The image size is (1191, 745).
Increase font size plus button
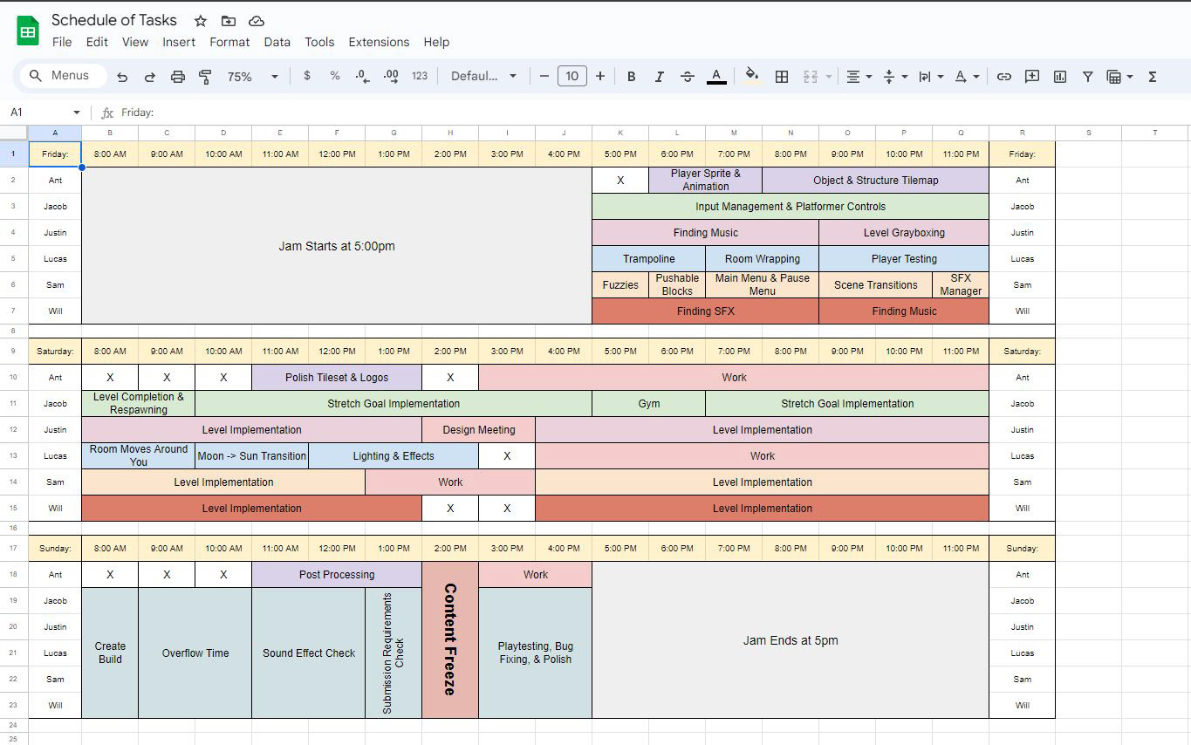600,76
